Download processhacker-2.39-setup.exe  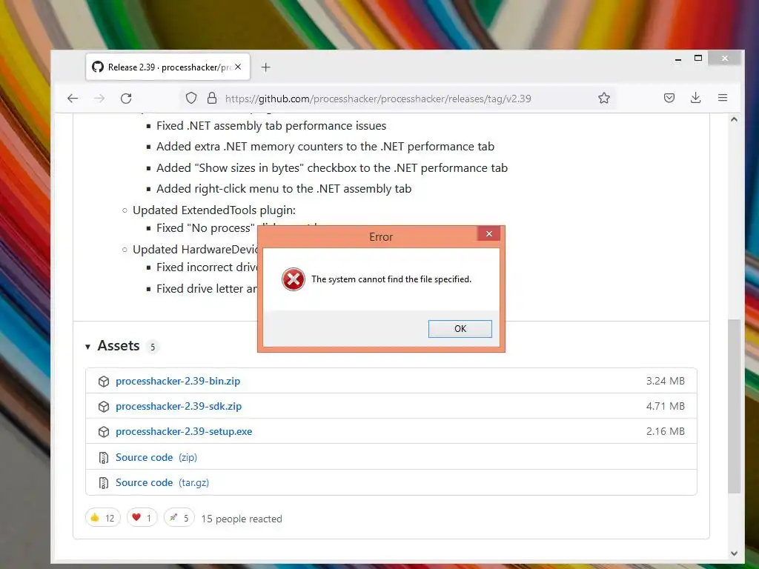pyautogui.click(x=184, y=432)
